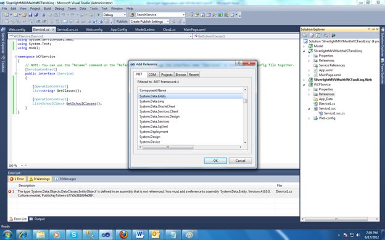Switch to Recent tab in Add Reference
This screenshot has height=240, width=385.
(x=194, y=74)
